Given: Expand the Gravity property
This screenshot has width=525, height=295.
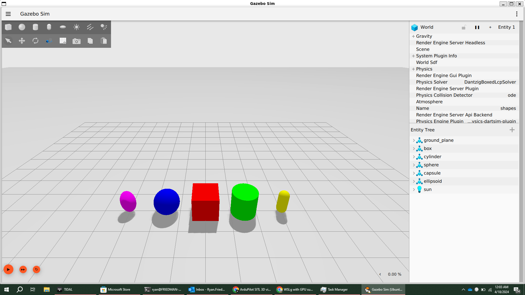Looking at the screenshot, I should coord(413,36).
